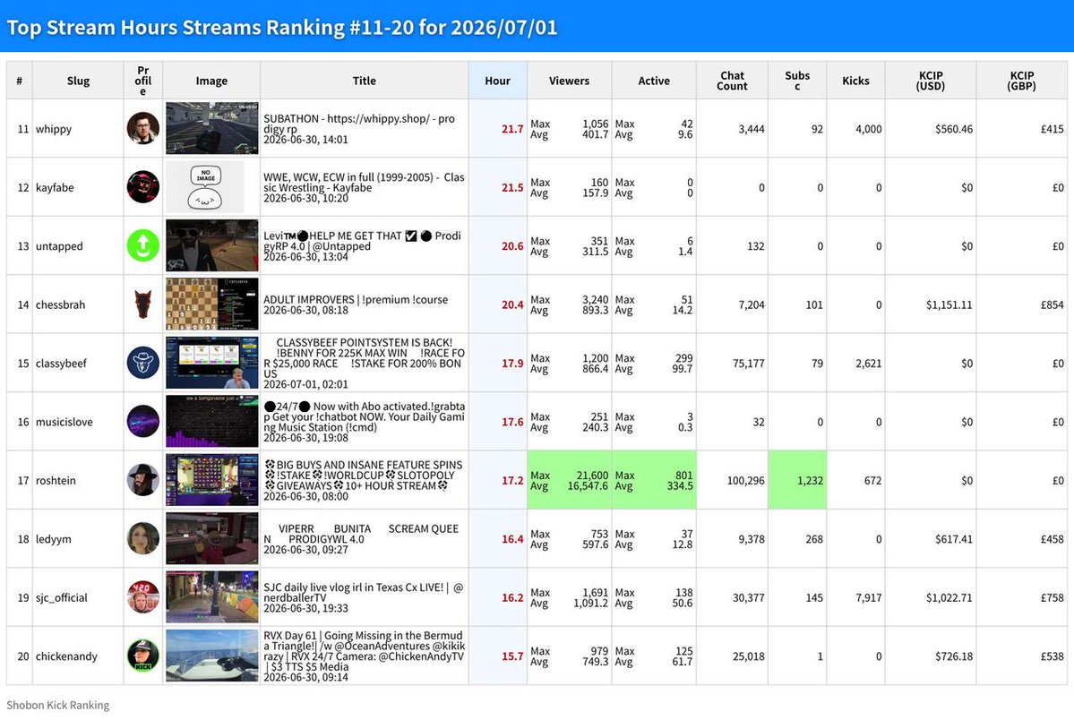Viewport: 1074px width, 720px height.
Task: Click ledyym's profile avatar
Action: point(143,538)
